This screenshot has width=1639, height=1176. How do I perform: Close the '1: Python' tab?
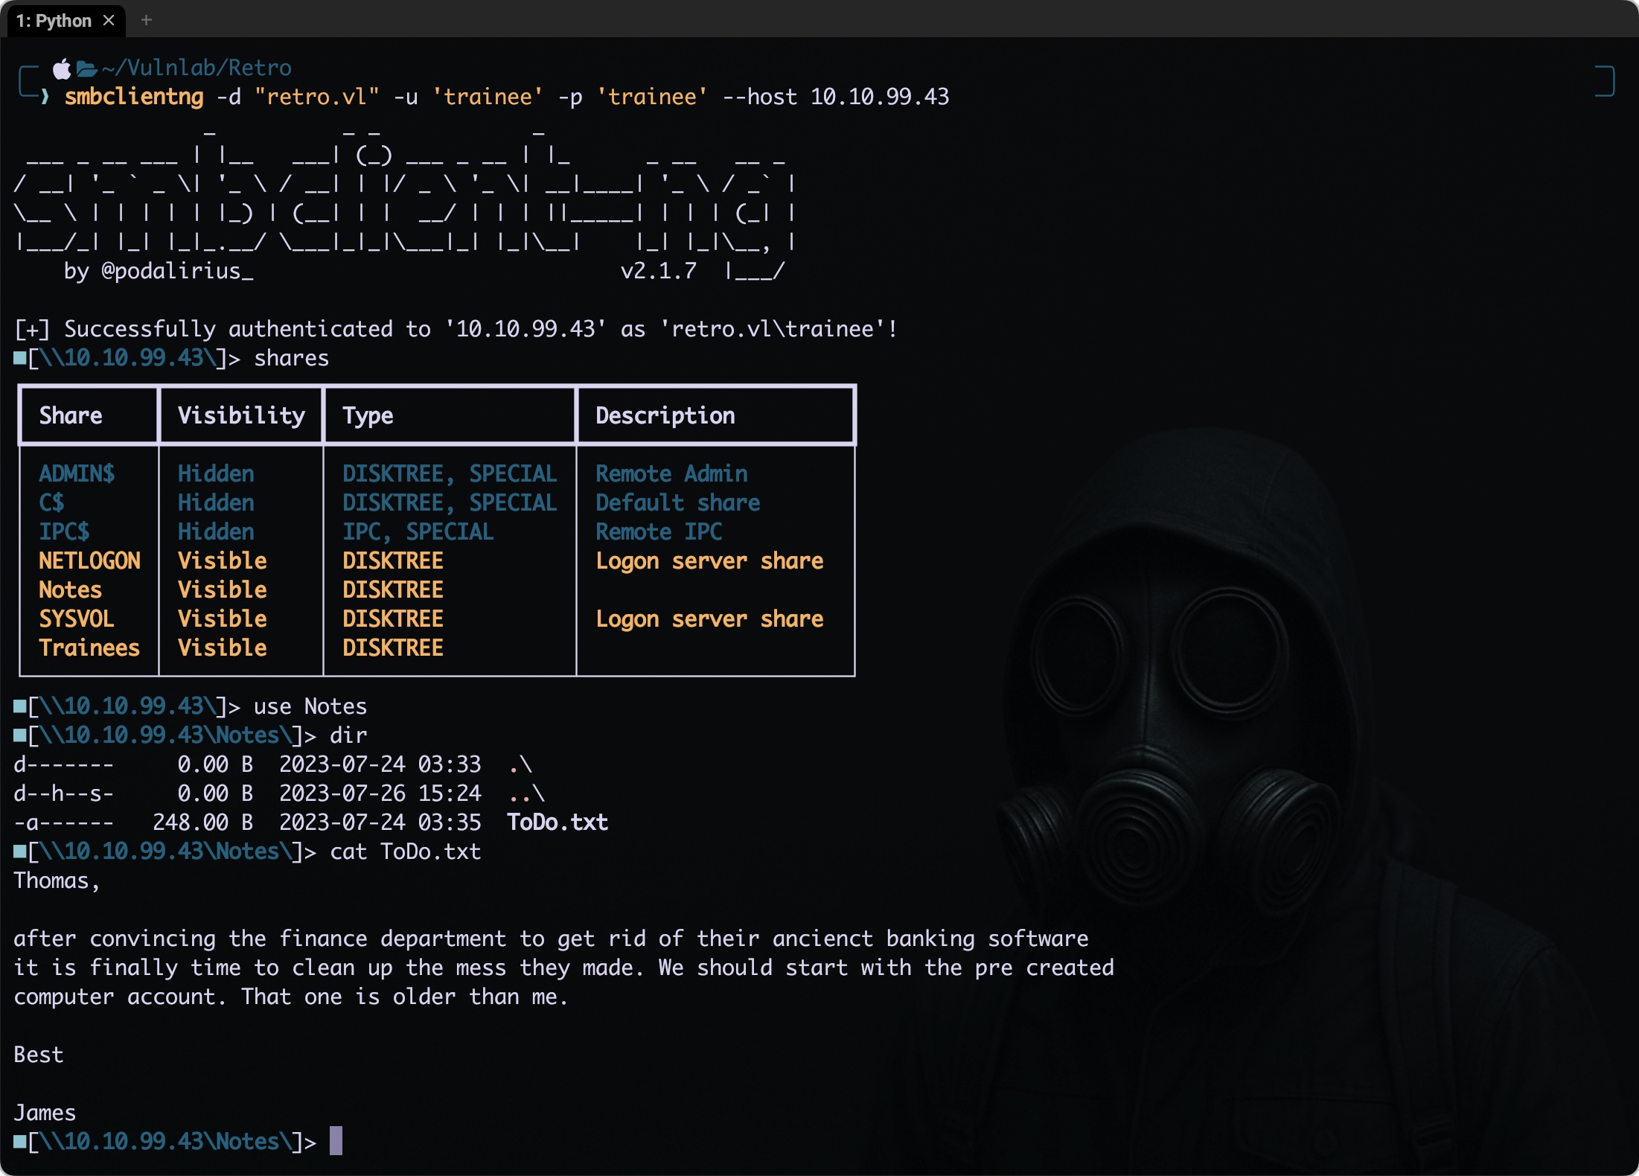coord(109,21)
